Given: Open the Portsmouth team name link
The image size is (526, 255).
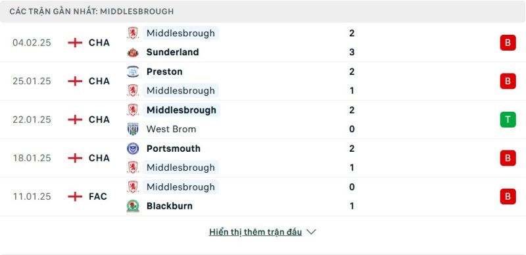Looking at the screenshot, I should coord(174,149).
